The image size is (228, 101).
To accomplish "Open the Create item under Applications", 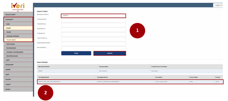I will coord(8,24).
